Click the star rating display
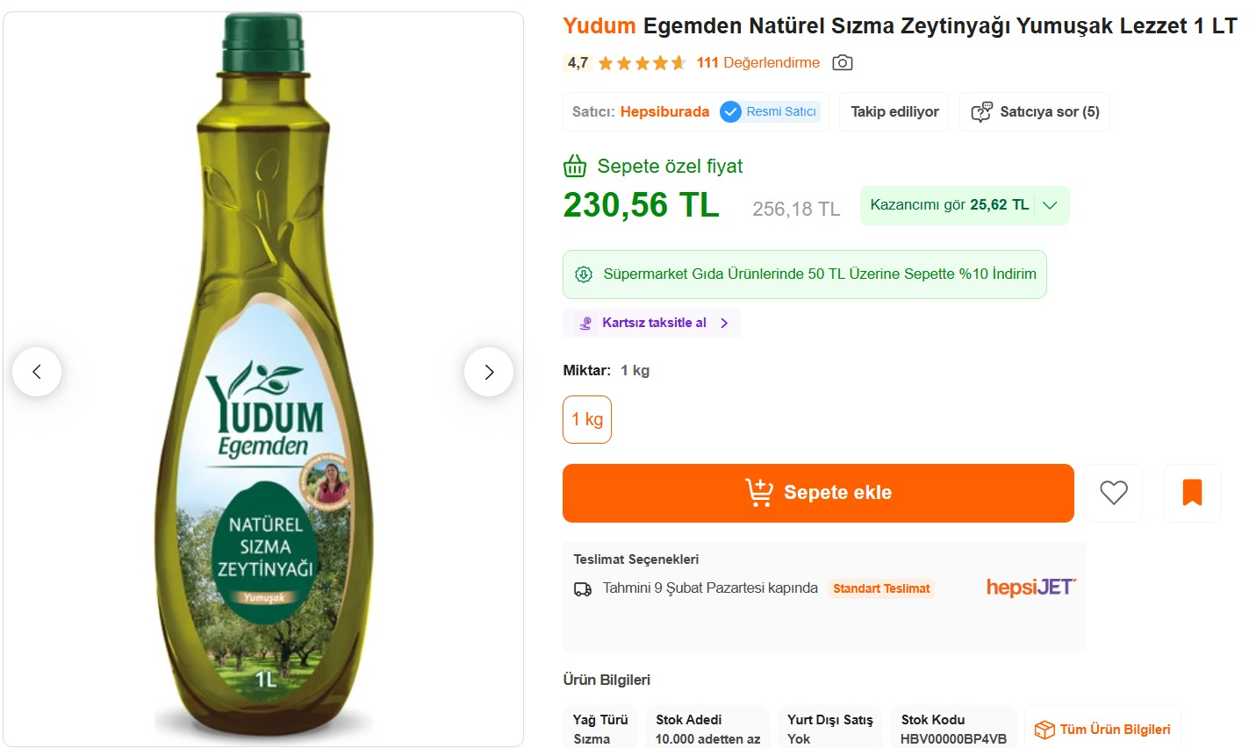Viewport: 1249px width, 748px height. [642, 62]
